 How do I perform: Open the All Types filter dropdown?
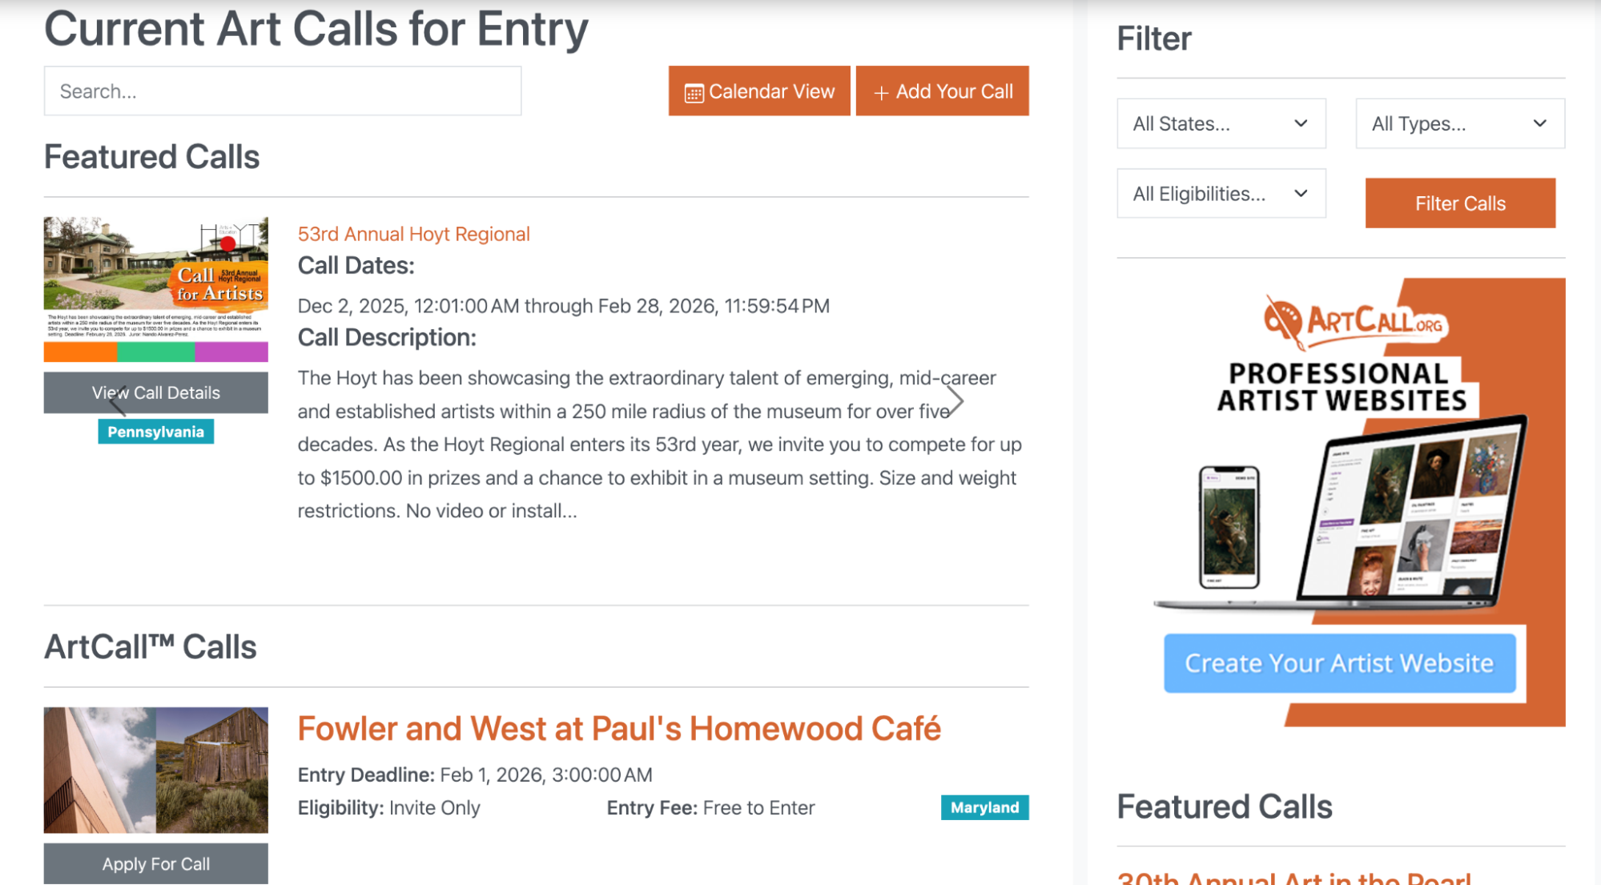(x=1459, y=123)
